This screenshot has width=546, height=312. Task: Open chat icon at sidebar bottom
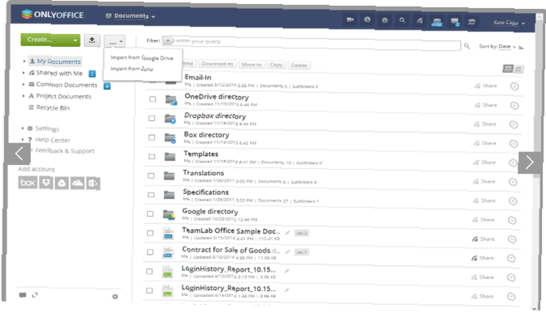point(22,295)
